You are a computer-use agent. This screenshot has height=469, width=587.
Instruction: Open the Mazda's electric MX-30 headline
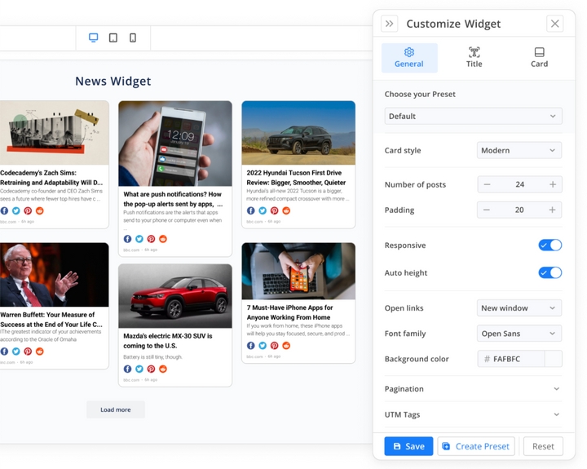(168, 341)
